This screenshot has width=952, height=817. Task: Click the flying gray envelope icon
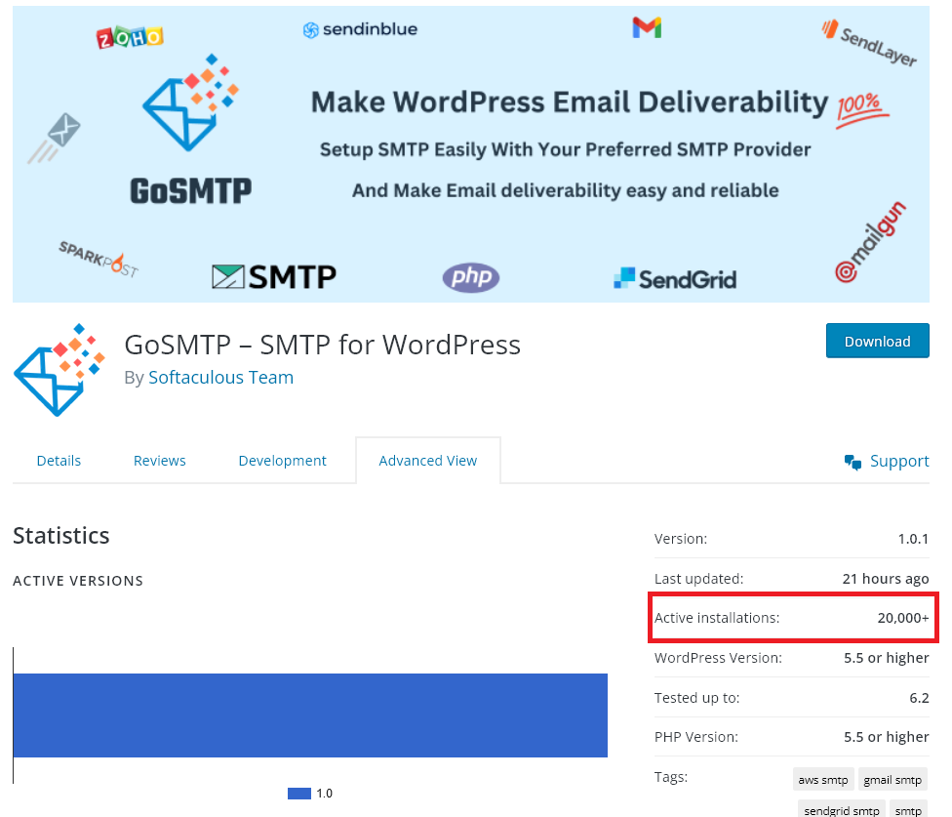(55, 138)
